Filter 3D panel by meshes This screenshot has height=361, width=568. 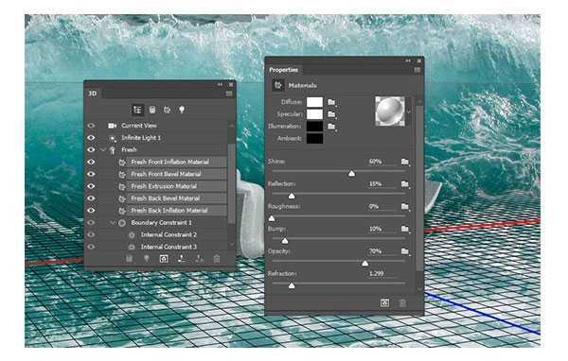click(152, 110)
